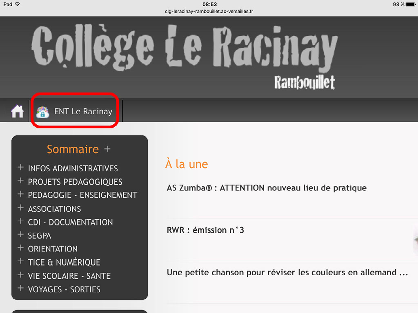The height and width of the screenshot is (313, 418).
Task: Expand PROJETS PEDAGOGIQUES
Action: pyautogui.click(x=20, y=181)
